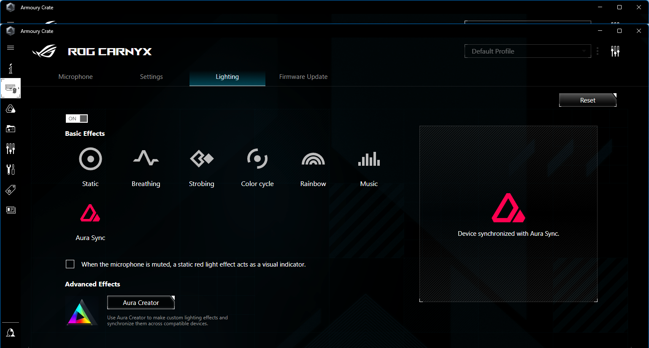
Task: Select the Static lighting effect icon
Action: click(90, 159)
